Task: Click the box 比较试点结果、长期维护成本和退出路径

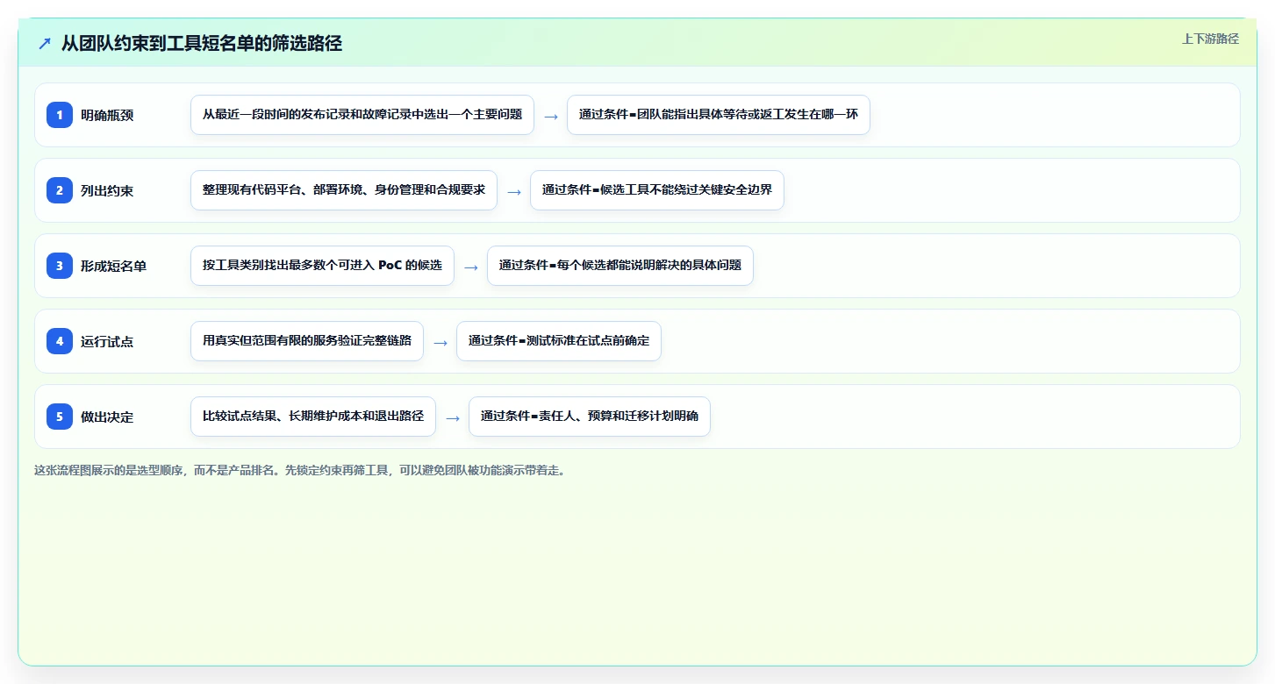Action: 313,417
